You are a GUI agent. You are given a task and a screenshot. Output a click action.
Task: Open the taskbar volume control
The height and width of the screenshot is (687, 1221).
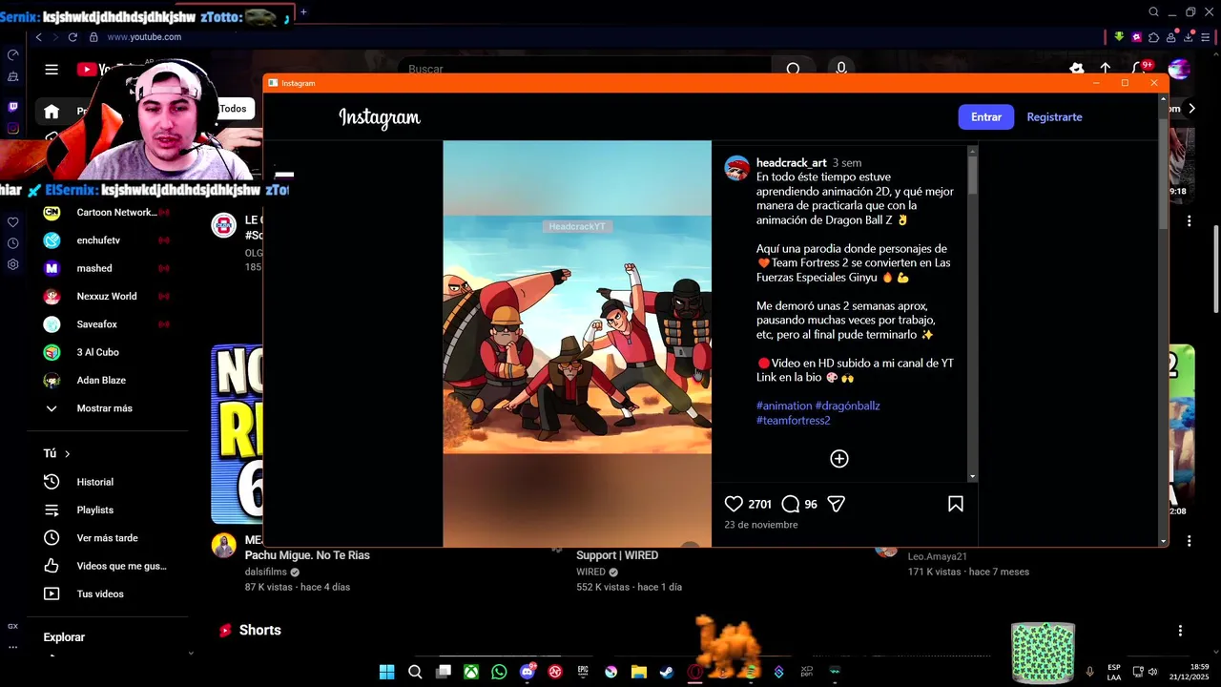1153,672
